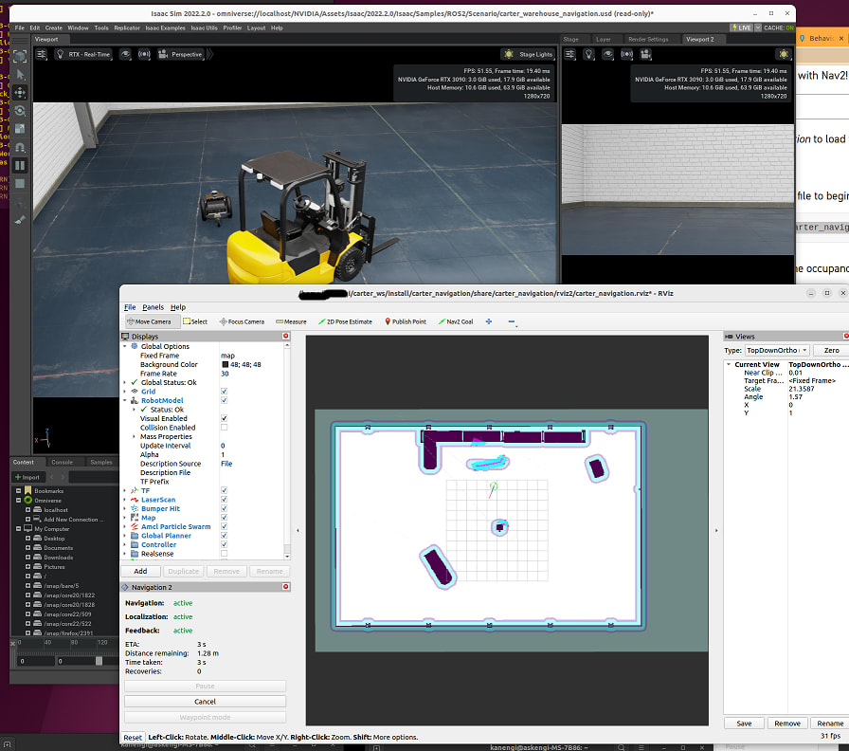
Task: Close the Displays panel with red icon
Action: tap(286, 337)
